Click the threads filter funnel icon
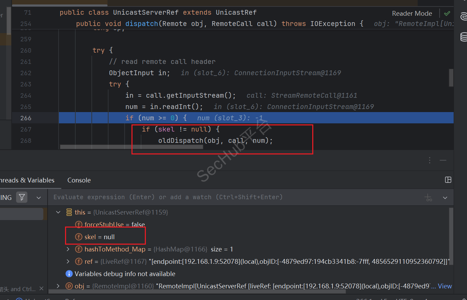Viewport: 467px width, 300px height. 22,197
